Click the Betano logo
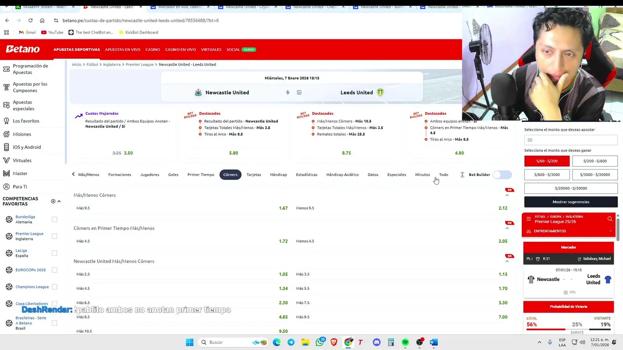Screen dimensions: 623x350 point(22,49)
